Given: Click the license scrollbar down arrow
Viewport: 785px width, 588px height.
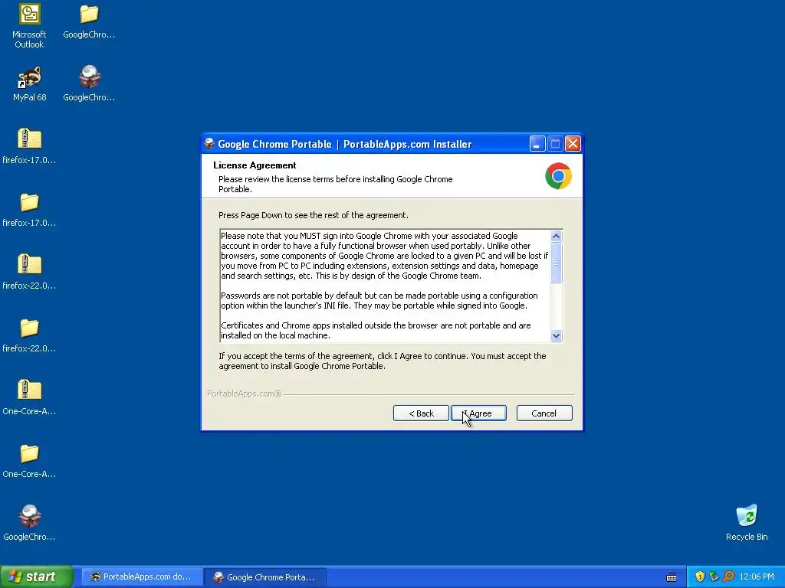Looking at the screenshot, I should [556, 335].
